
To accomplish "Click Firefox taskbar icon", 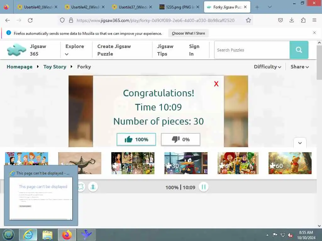I will point(67,235).
